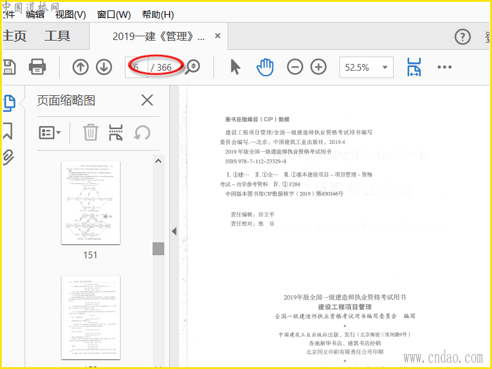Open the 帮助(H) menu
The image size is (492, 369).
(x=158, y=14)
